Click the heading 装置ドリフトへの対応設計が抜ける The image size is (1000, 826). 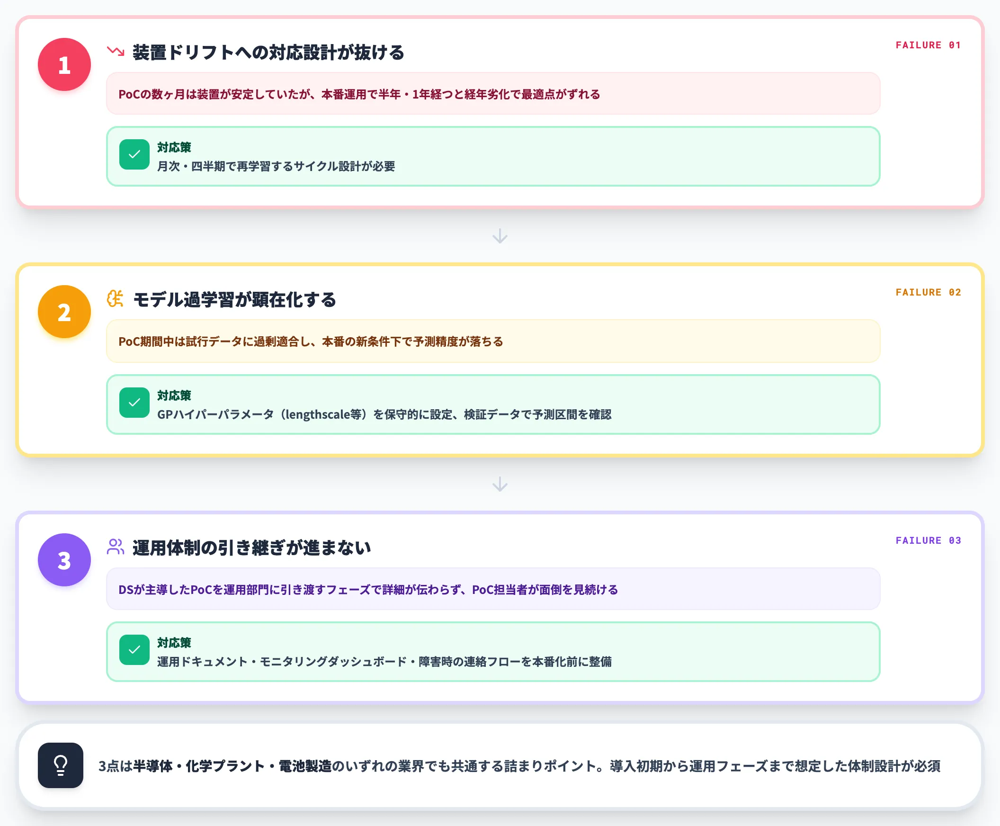[268, 53]
